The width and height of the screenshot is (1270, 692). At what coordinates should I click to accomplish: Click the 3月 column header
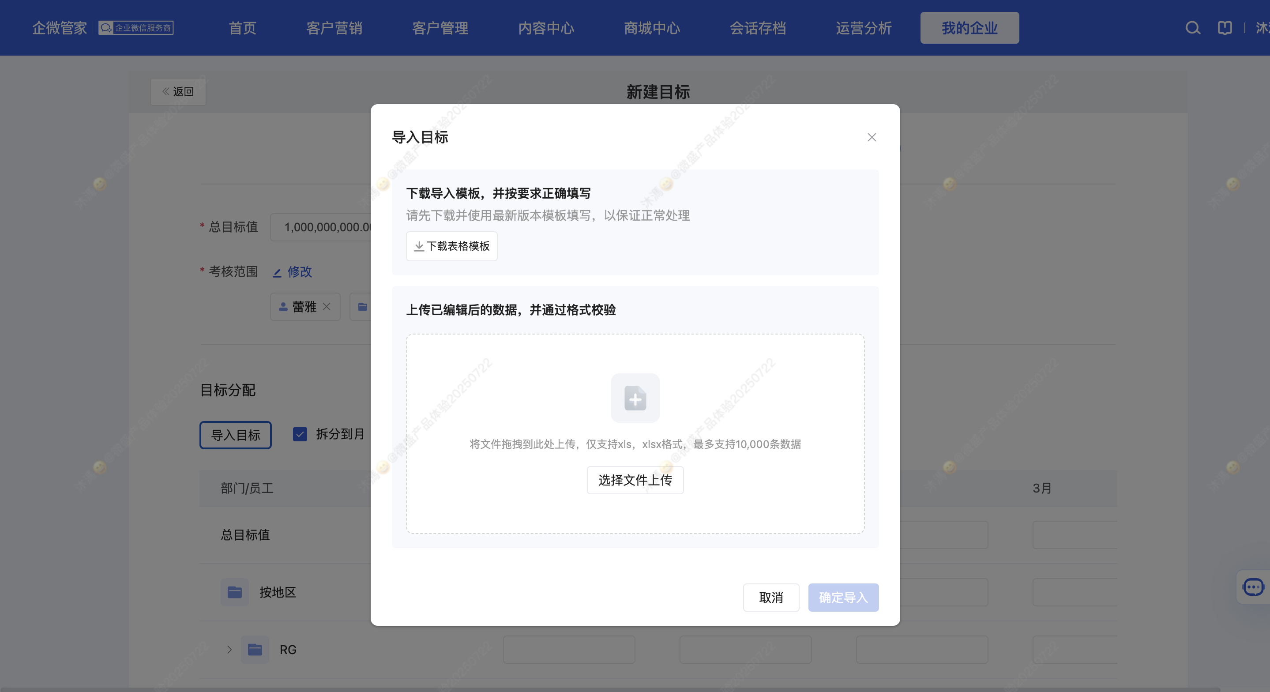coord(1042,488)
